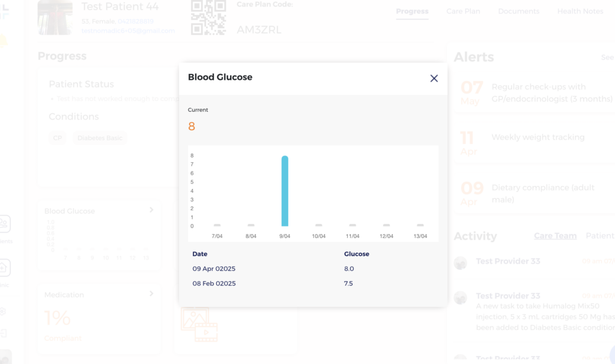Close the Blood Glucose dialog
Screen dimensions: 615x364
(434, 78)
